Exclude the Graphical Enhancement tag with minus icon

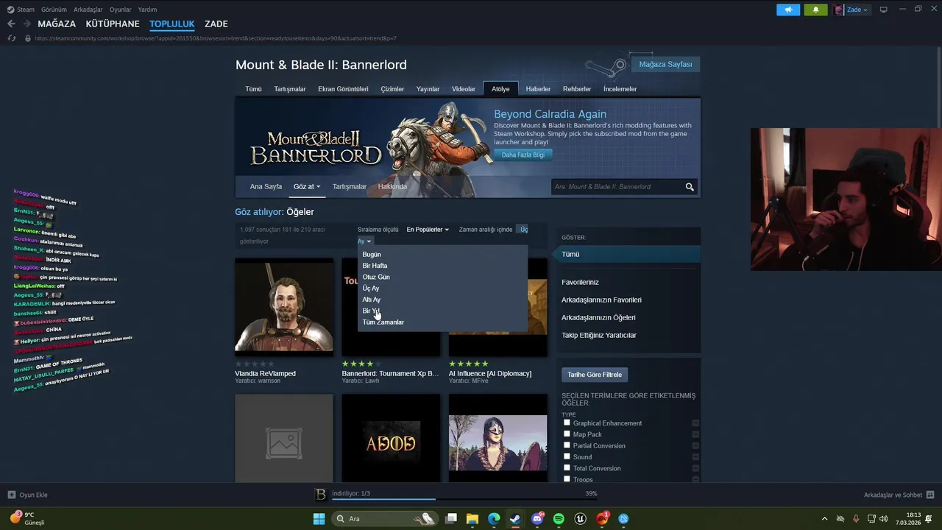coord(695,423)
